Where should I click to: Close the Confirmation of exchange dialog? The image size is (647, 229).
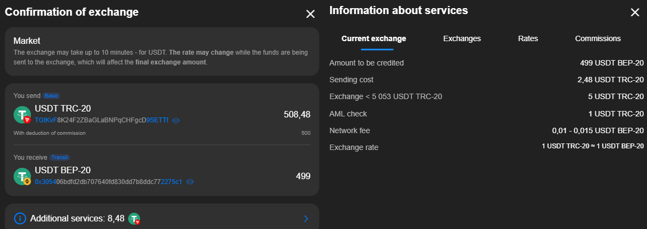tap(310, 14)
